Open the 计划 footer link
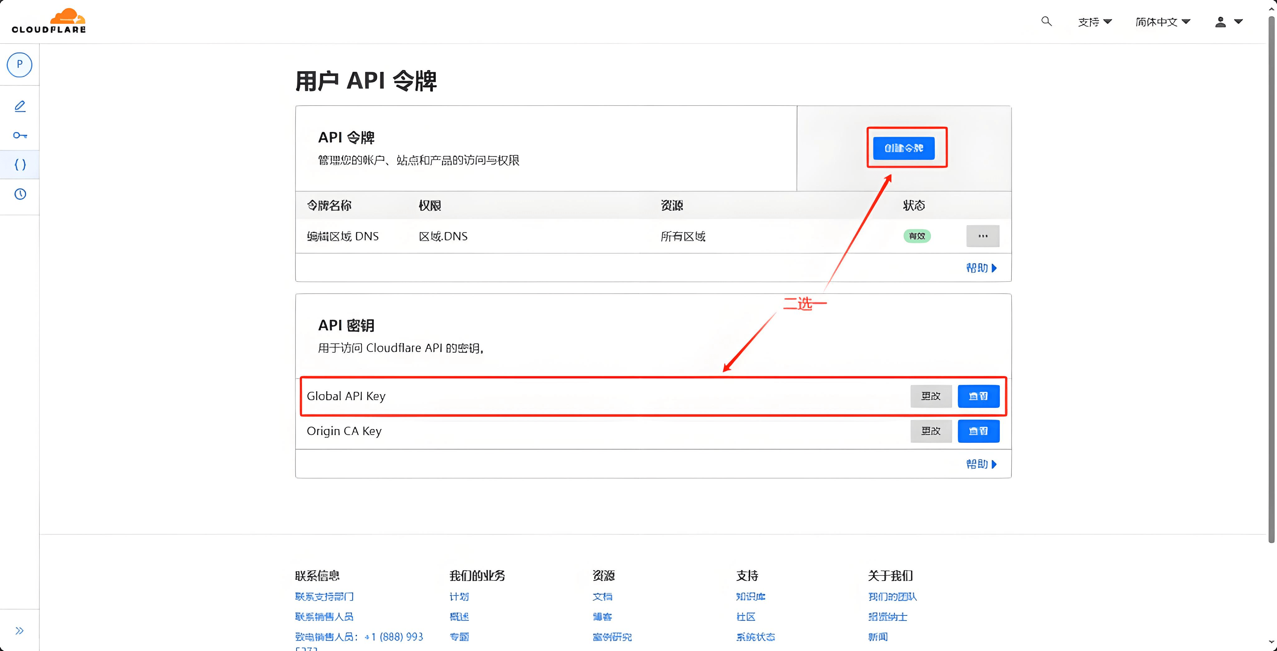 point(459,596)
